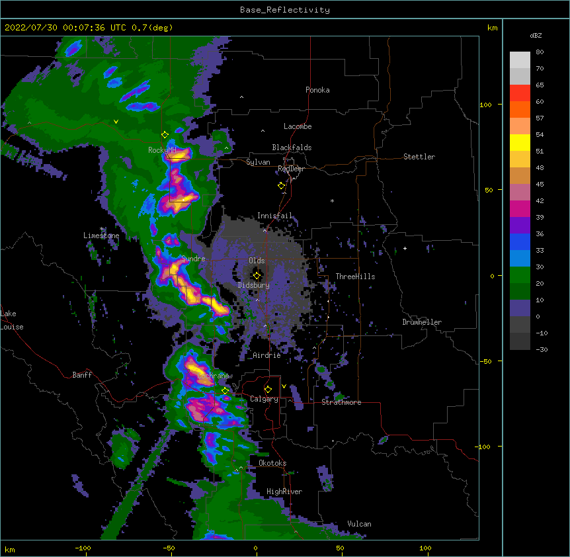Click the Olds town label

[257, 261]
